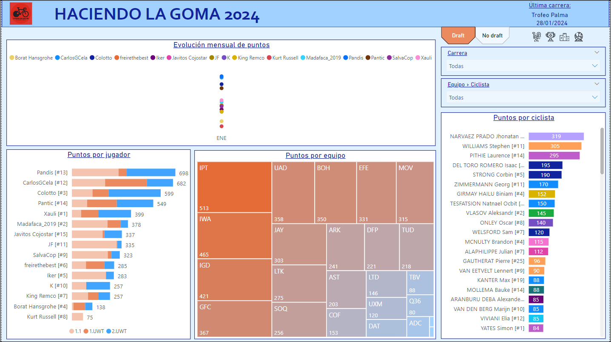Image resolution: width=611 pixels, height=342 pixels.
Task: Open the Carrera Todas dropdown
Action: (x=523, y=66)
